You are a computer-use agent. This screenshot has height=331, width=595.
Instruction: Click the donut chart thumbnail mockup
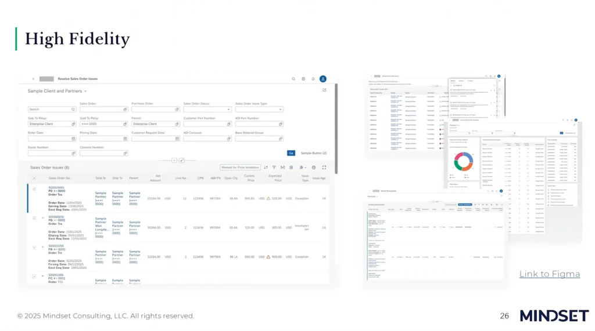pyautogui.click(x=463, y=162)
